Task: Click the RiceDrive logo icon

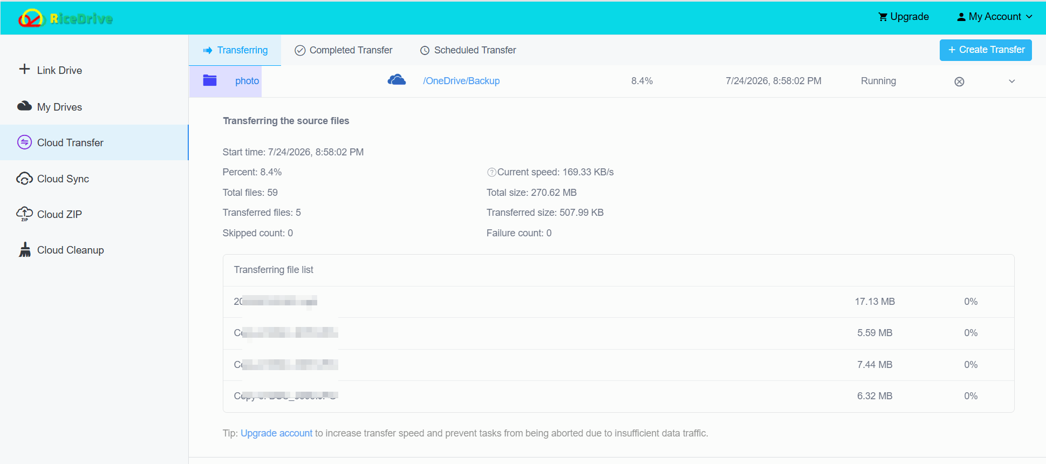Action: pyautogui.click(x=30, y=18)
